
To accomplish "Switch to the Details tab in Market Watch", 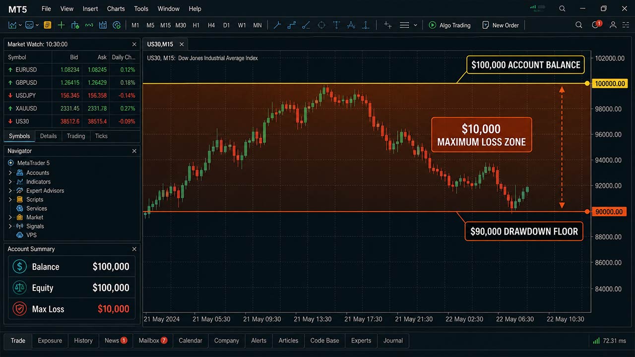I will click(x=49, y=136).
